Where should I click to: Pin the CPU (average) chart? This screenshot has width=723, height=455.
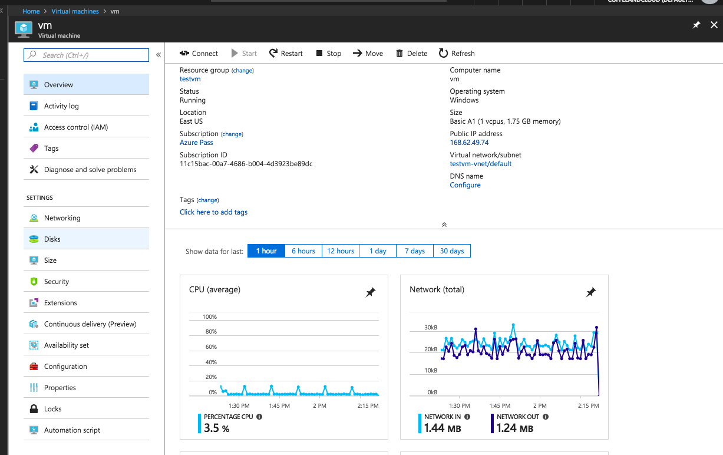(x=371, y=292)
